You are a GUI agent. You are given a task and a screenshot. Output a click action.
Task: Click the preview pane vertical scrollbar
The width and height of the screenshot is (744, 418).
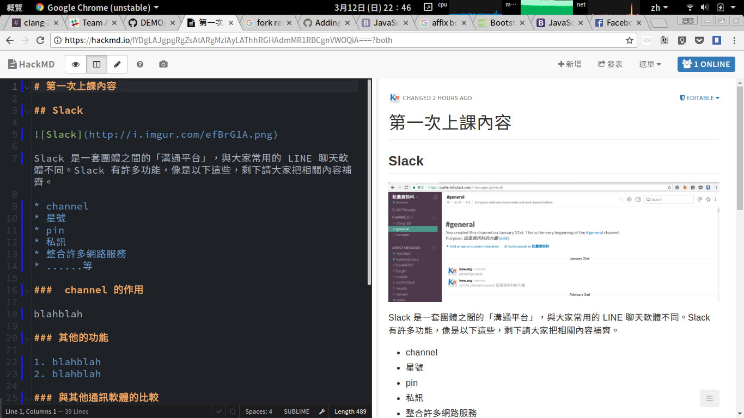pyautogui.click(x=740, y=147)
